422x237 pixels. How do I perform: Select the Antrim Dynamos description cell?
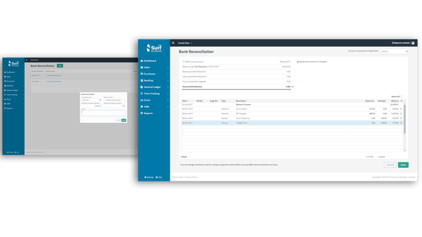pyautogui.click(x=243, y=118)
